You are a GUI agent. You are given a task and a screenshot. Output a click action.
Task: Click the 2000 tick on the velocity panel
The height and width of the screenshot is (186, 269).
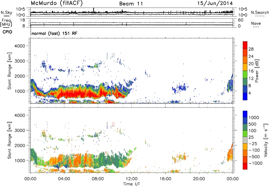coord(20,145)
